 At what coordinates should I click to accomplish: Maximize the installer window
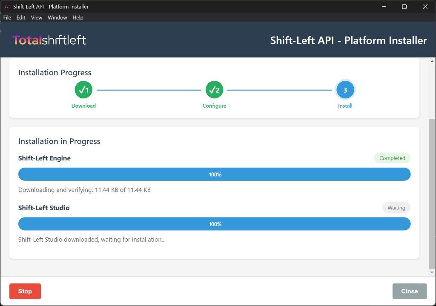point(404,7)
